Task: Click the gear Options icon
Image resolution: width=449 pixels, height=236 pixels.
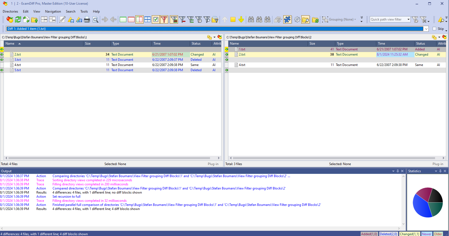Action: [297, 19]
